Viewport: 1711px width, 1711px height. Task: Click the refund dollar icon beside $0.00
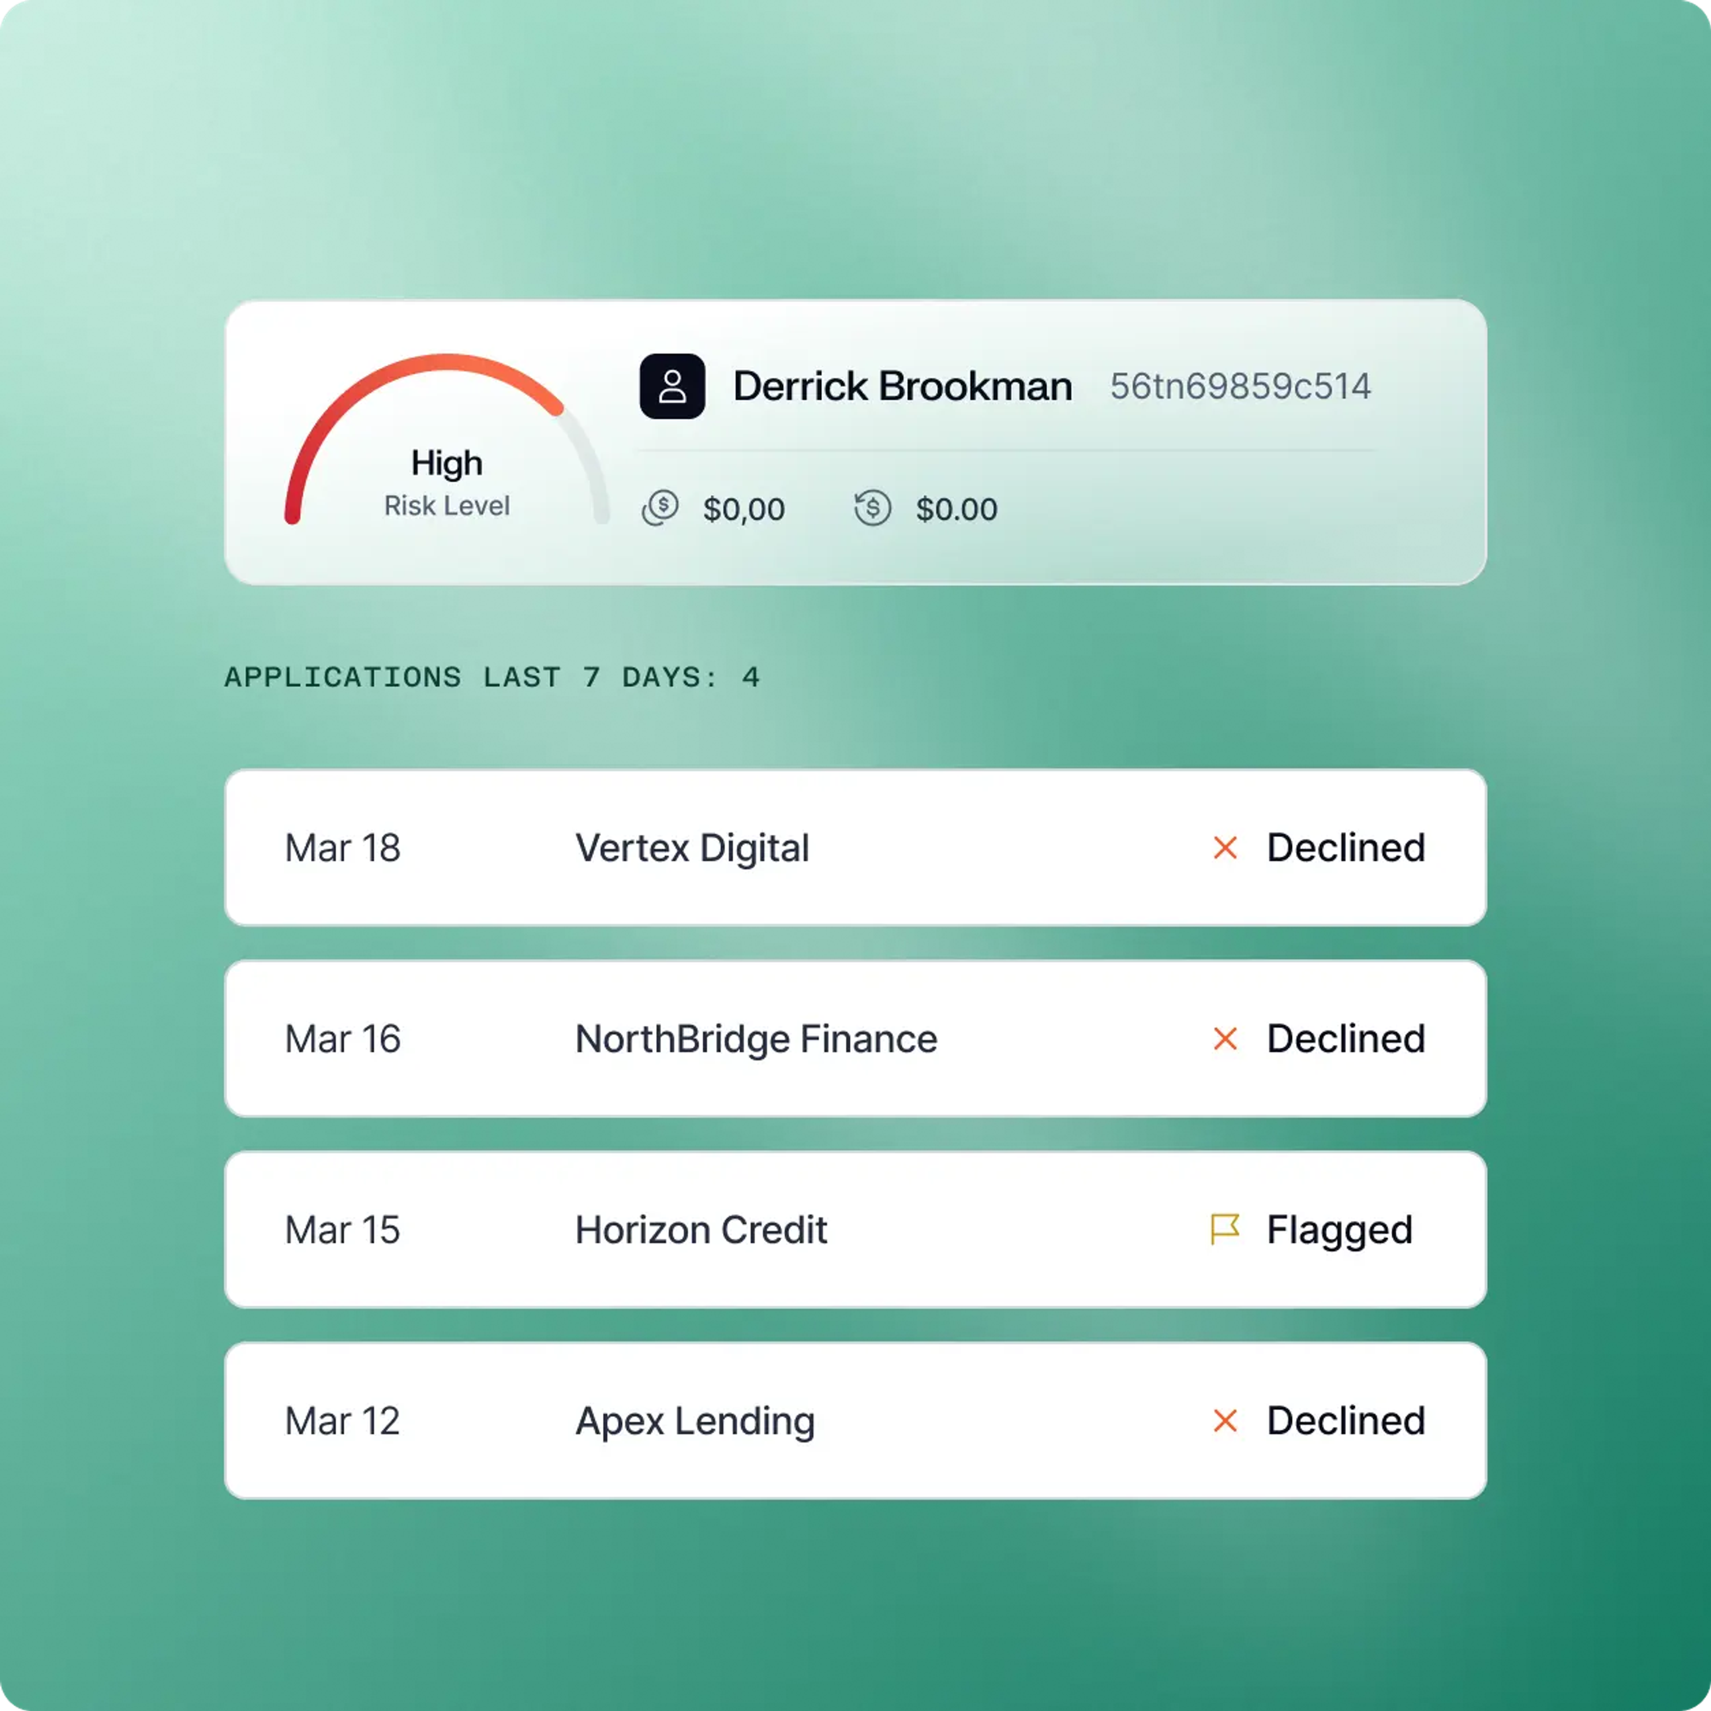pos(872,508)
